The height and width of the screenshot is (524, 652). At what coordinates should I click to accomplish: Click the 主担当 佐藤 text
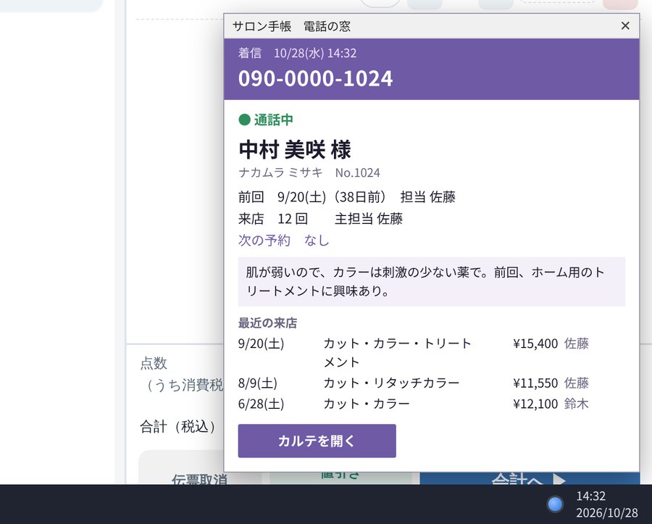coord(369,219)
